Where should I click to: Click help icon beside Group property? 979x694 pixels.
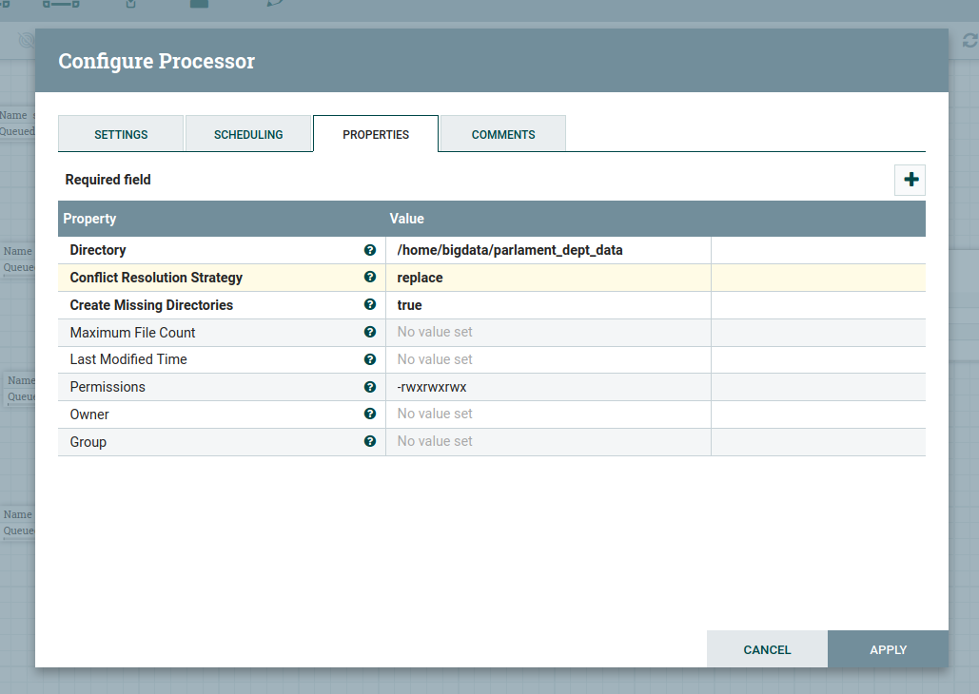coord(370,442)
